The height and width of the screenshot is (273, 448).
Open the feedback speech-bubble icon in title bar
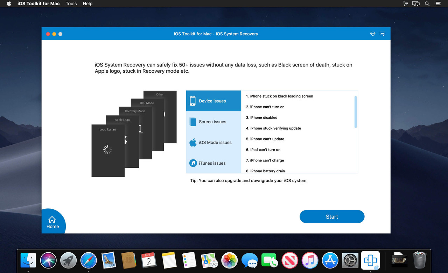[x=382, y=34]
